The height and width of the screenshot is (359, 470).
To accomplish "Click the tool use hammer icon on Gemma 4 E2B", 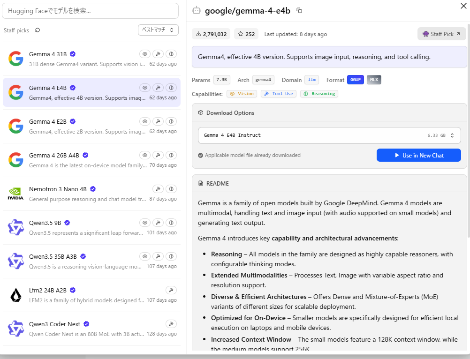I will coord(158,121).
